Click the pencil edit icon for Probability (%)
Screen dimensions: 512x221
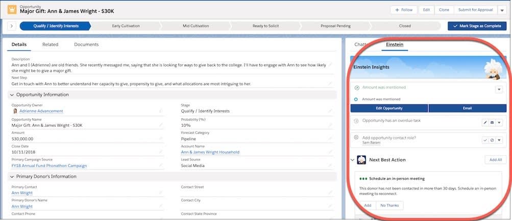(x=330, y=125)
